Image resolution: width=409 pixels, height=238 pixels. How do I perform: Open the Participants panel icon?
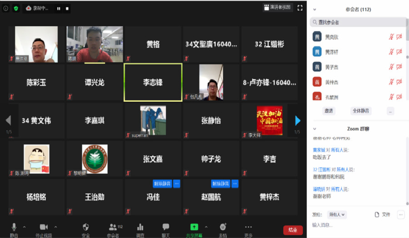(113, 227)
